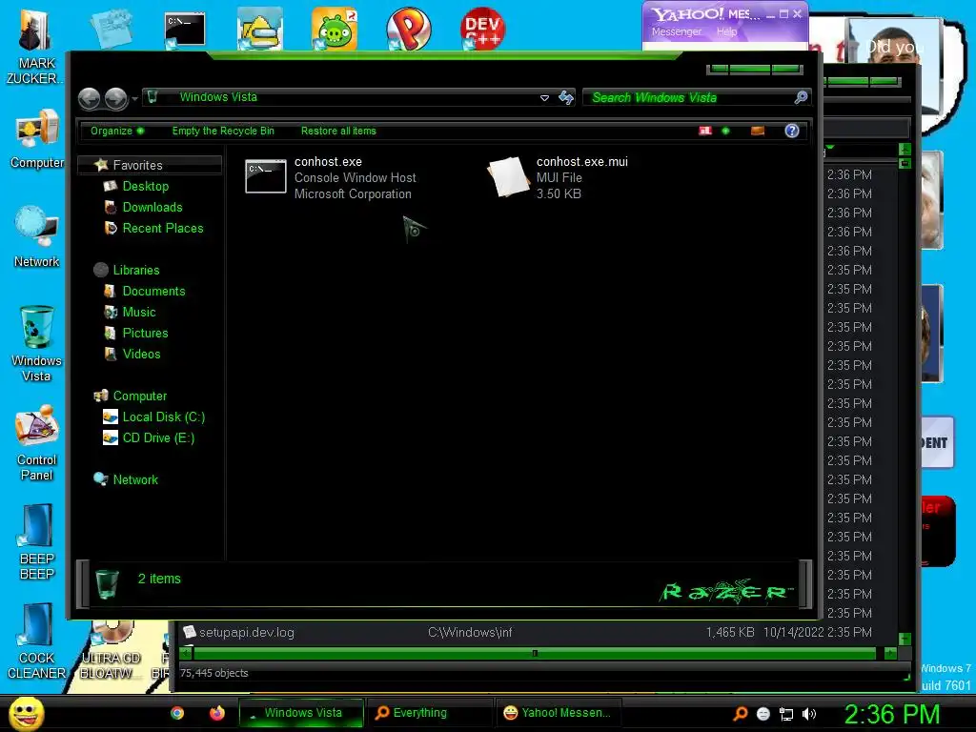Select the command prompt desktop shortcut
Image resolution: width=976 pixels, height=732 pixels.
(x=184, y=30)
